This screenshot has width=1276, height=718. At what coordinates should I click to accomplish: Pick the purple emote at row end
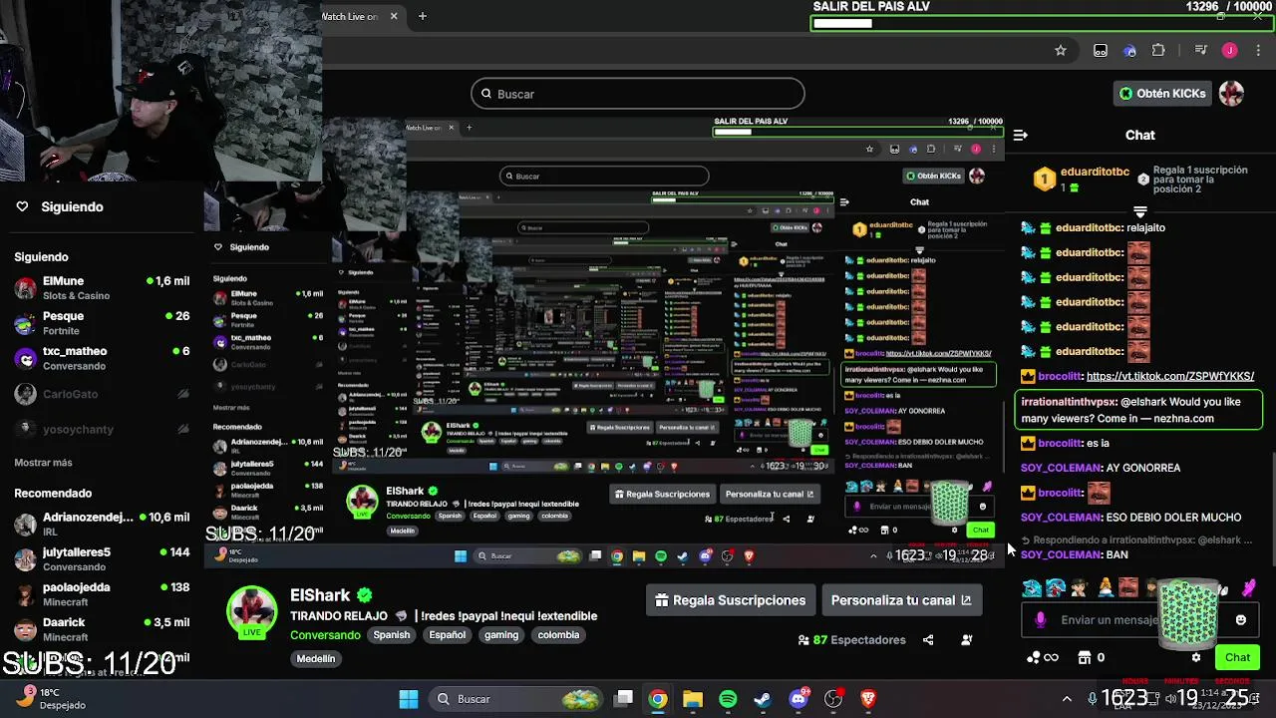click(x=1248, y=588)
